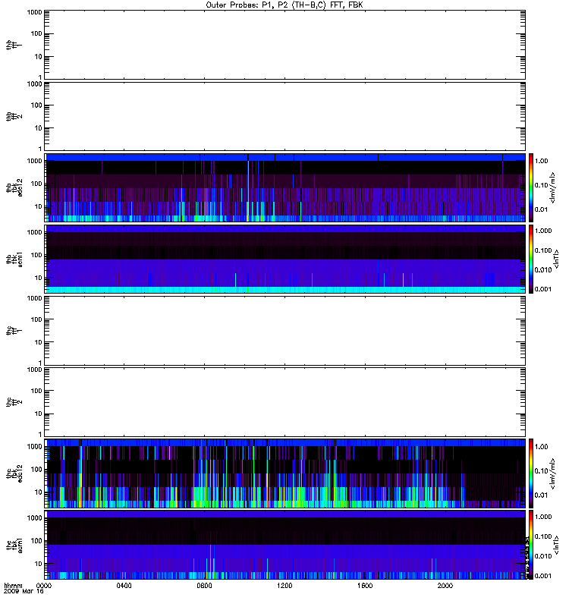Click the '<|mV/m|>' unit label beside thb edc12 color bar

(x=553, y=187)
